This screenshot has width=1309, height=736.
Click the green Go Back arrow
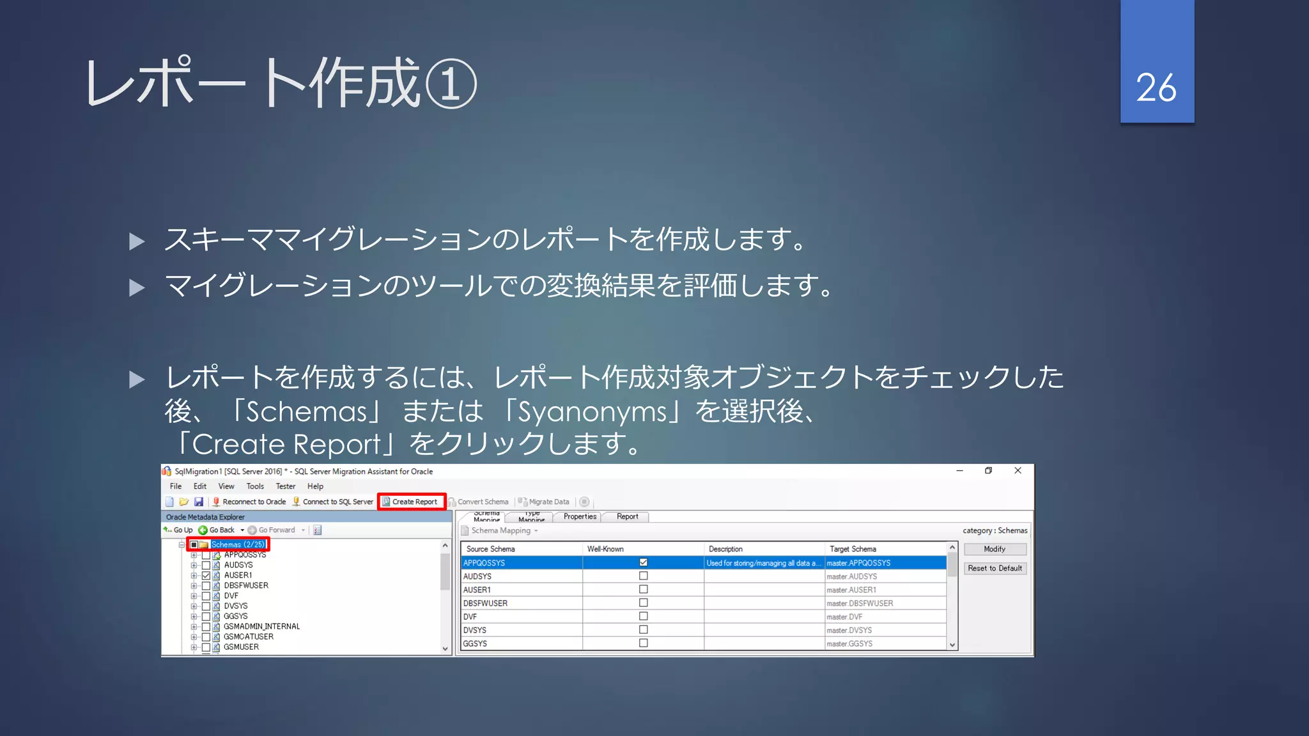tap(203, 530)
